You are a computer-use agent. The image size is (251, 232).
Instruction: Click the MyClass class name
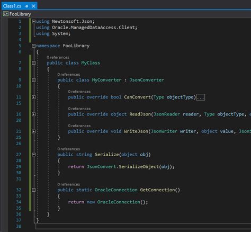[x=91, y=63]
